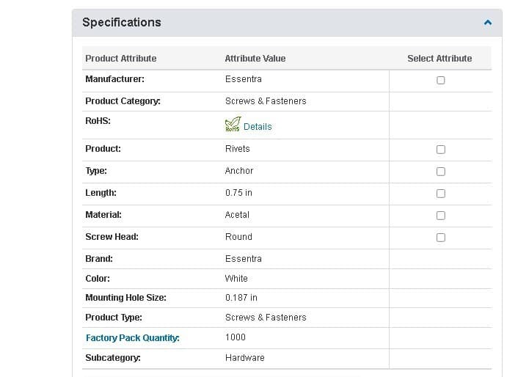Click Screws & Fasteners in Product Category row
The image size is (507, 377).
click(x=266, y=101)
